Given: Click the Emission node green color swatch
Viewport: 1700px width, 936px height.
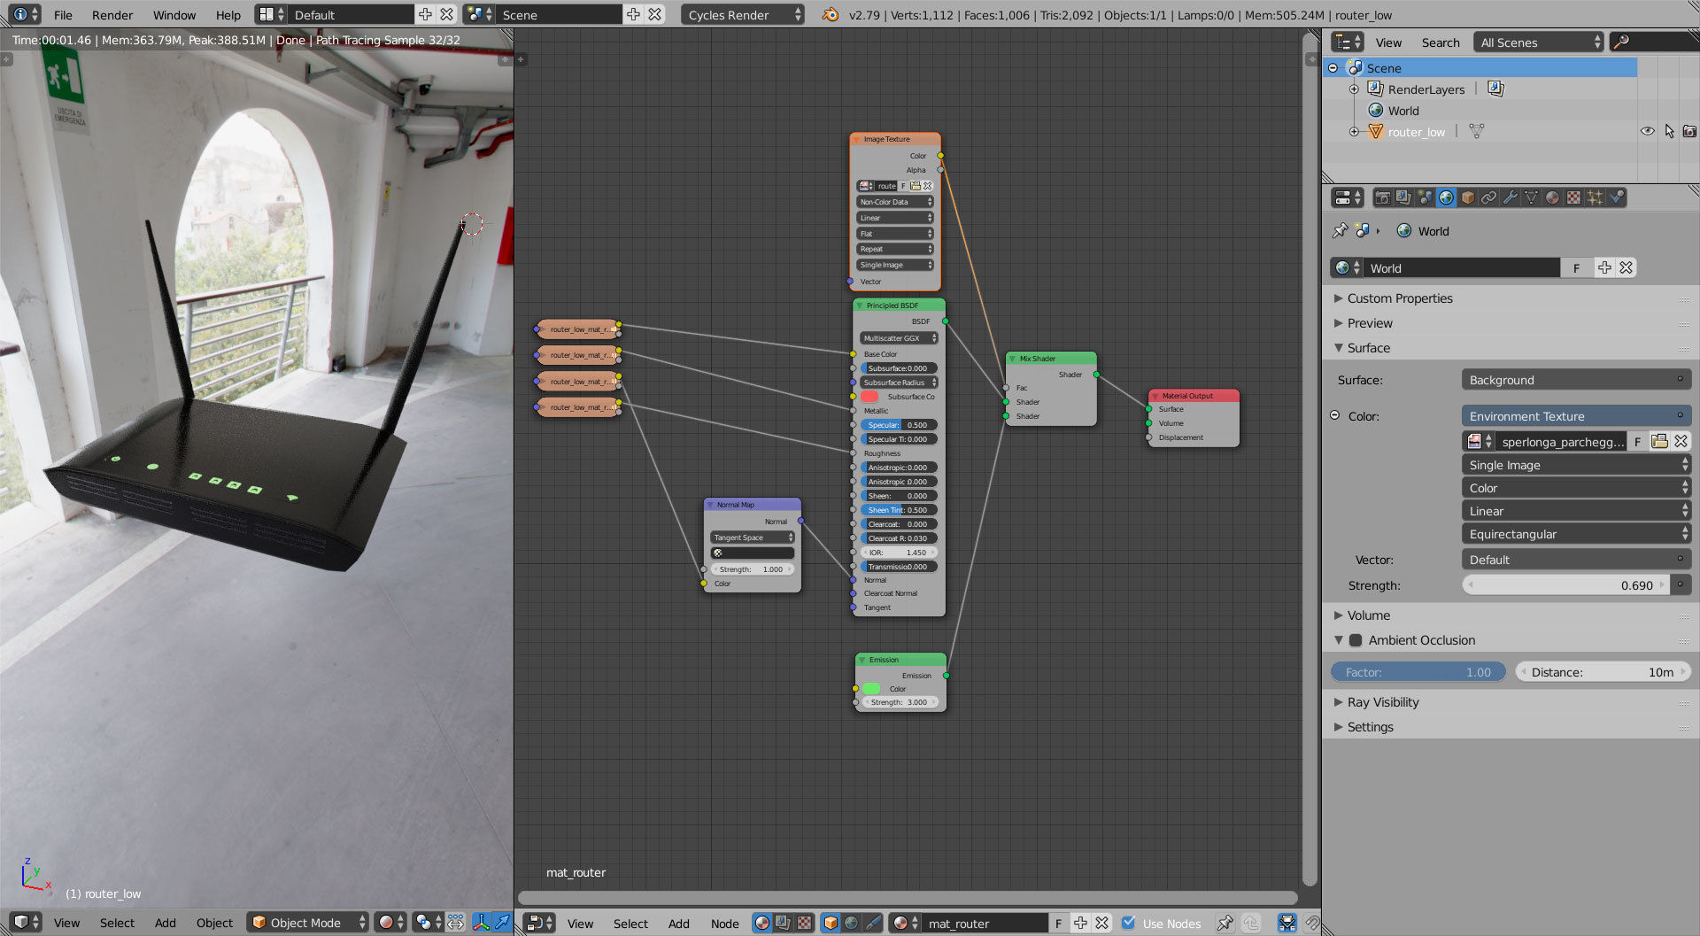Looking at the screenshot, I should click(x=872, y=689).
